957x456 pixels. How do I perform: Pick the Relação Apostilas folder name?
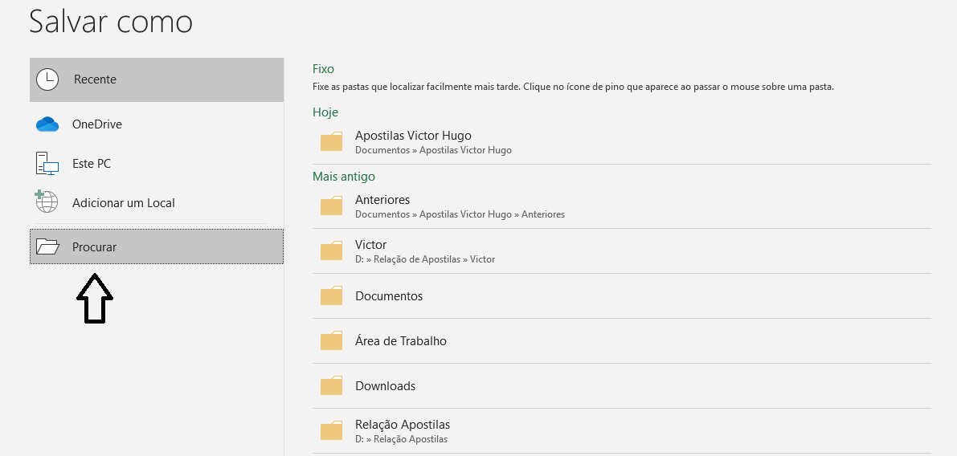[x=402, y=425]
